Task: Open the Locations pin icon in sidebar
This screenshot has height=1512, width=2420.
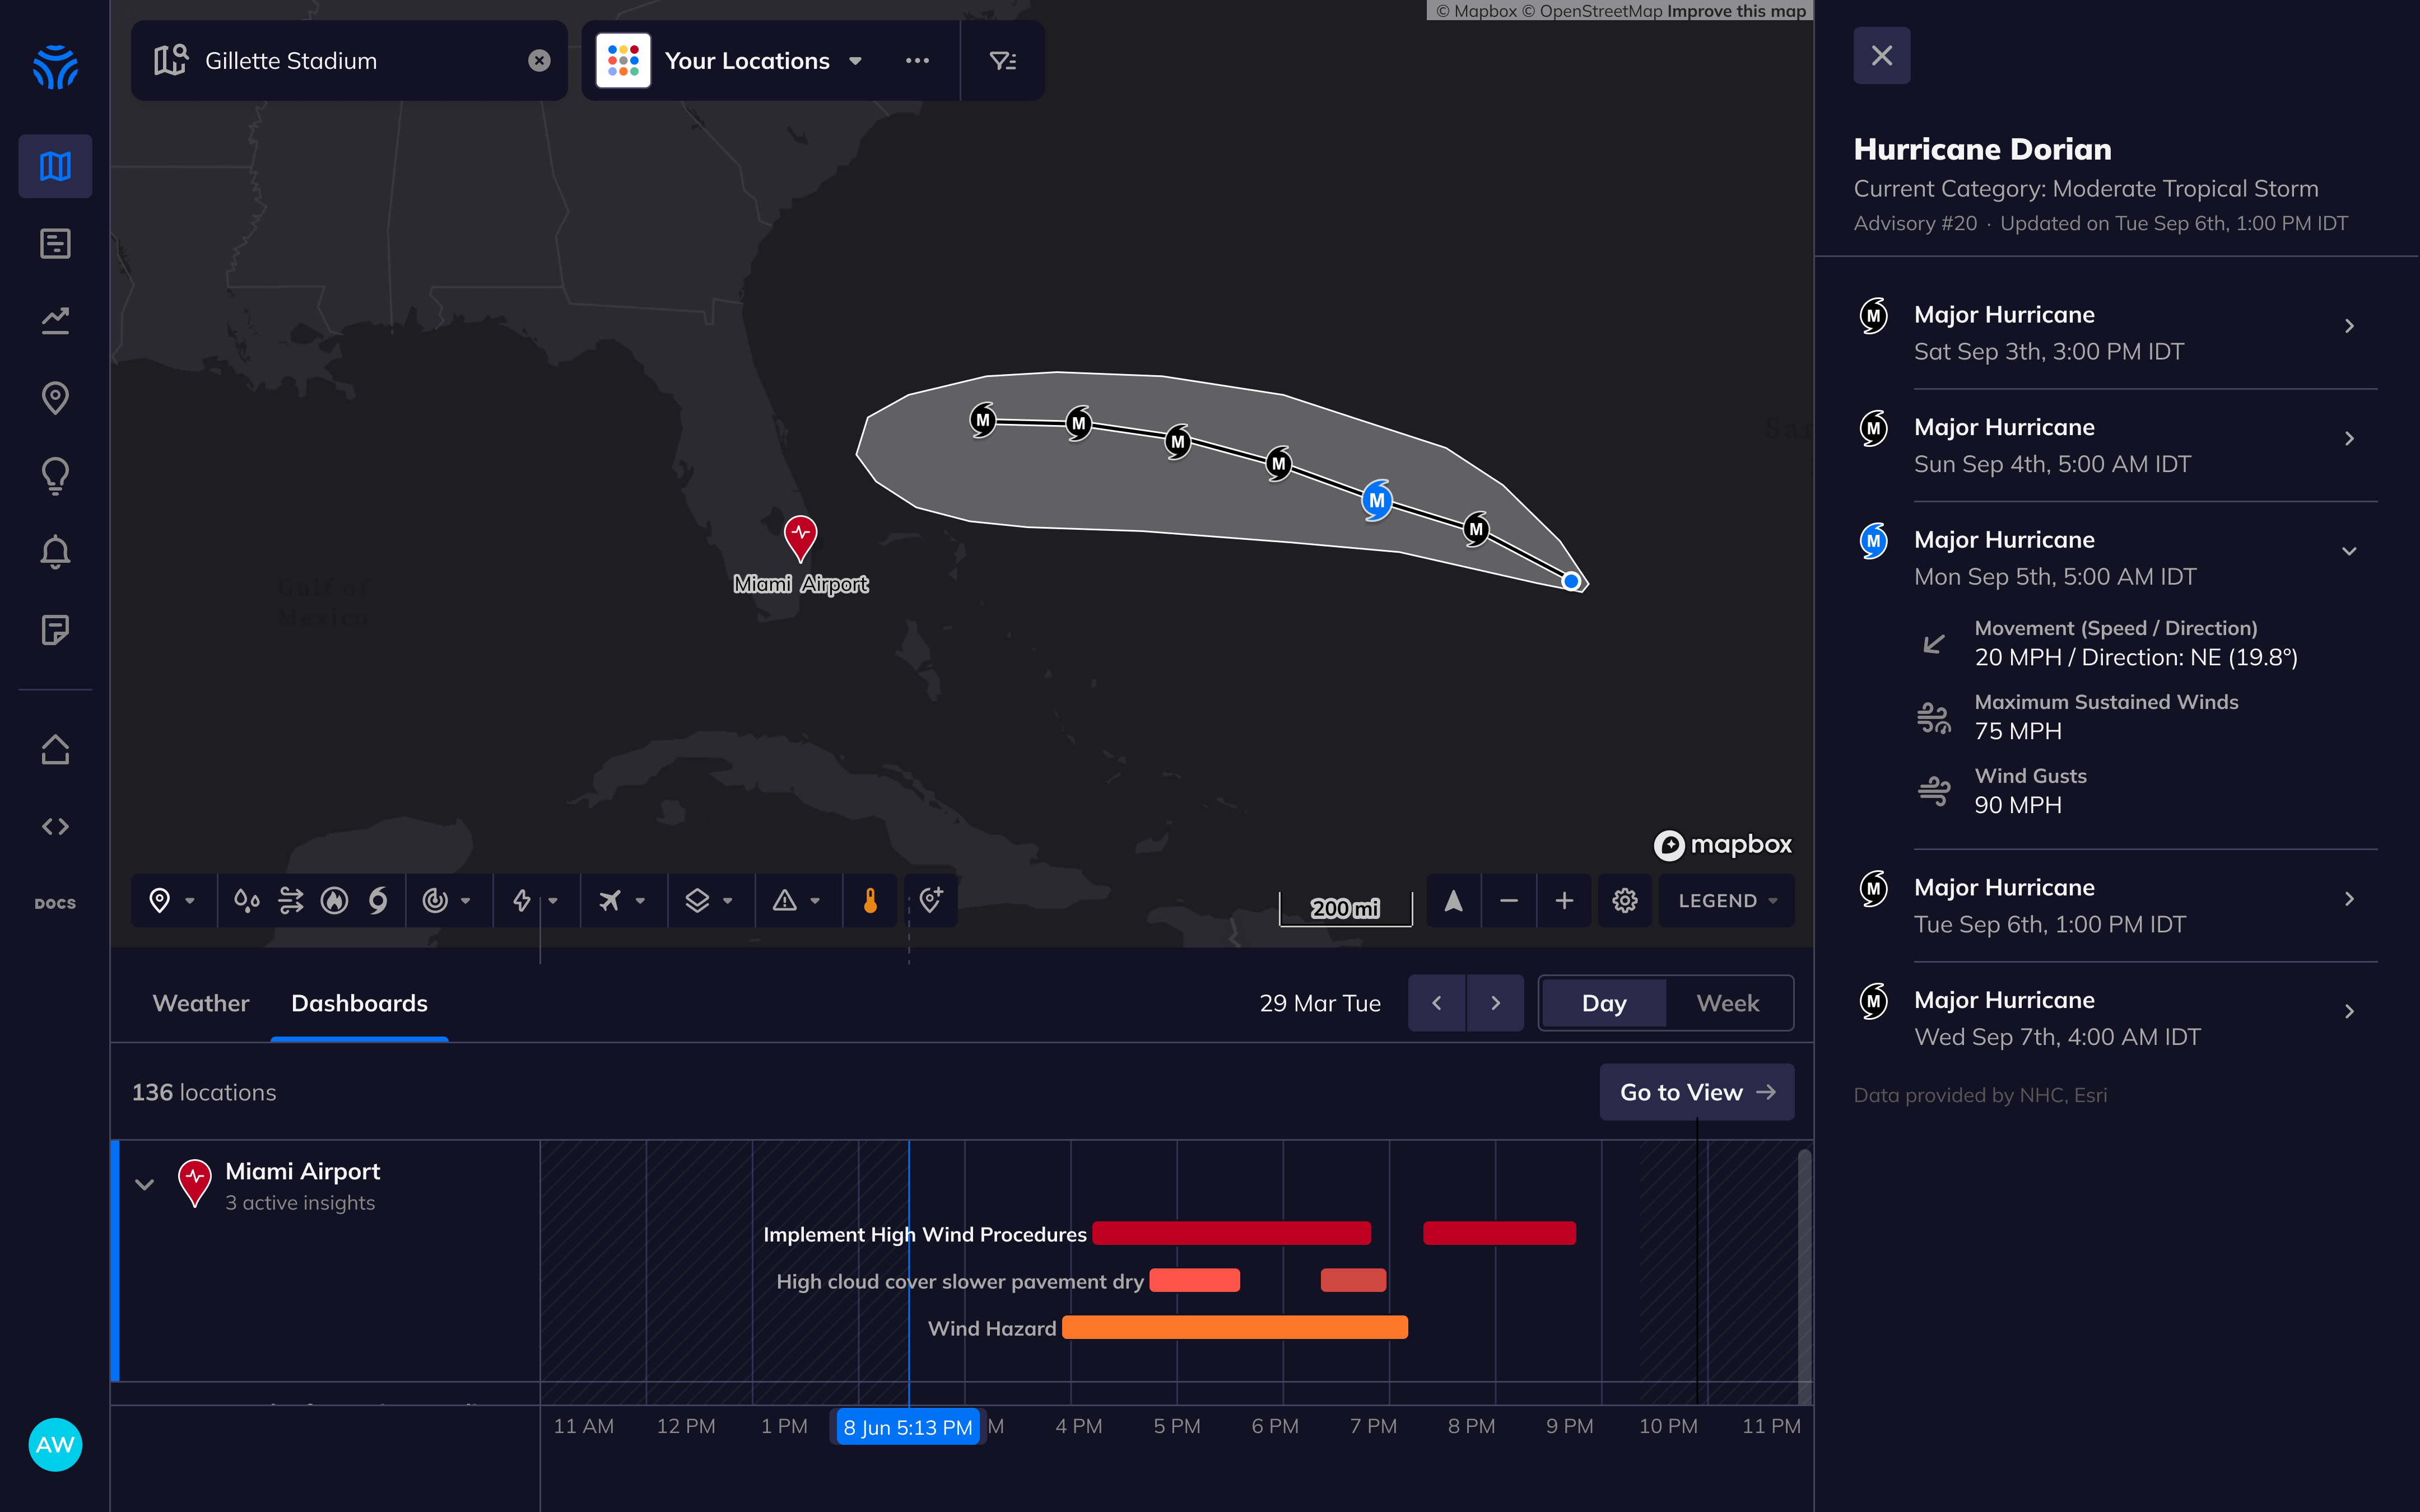Action: click(55, 398)
